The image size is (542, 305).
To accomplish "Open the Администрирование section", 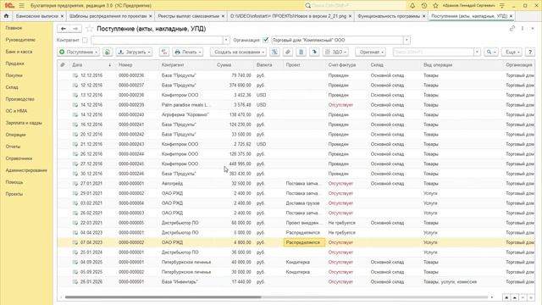I will pos(26,170).
